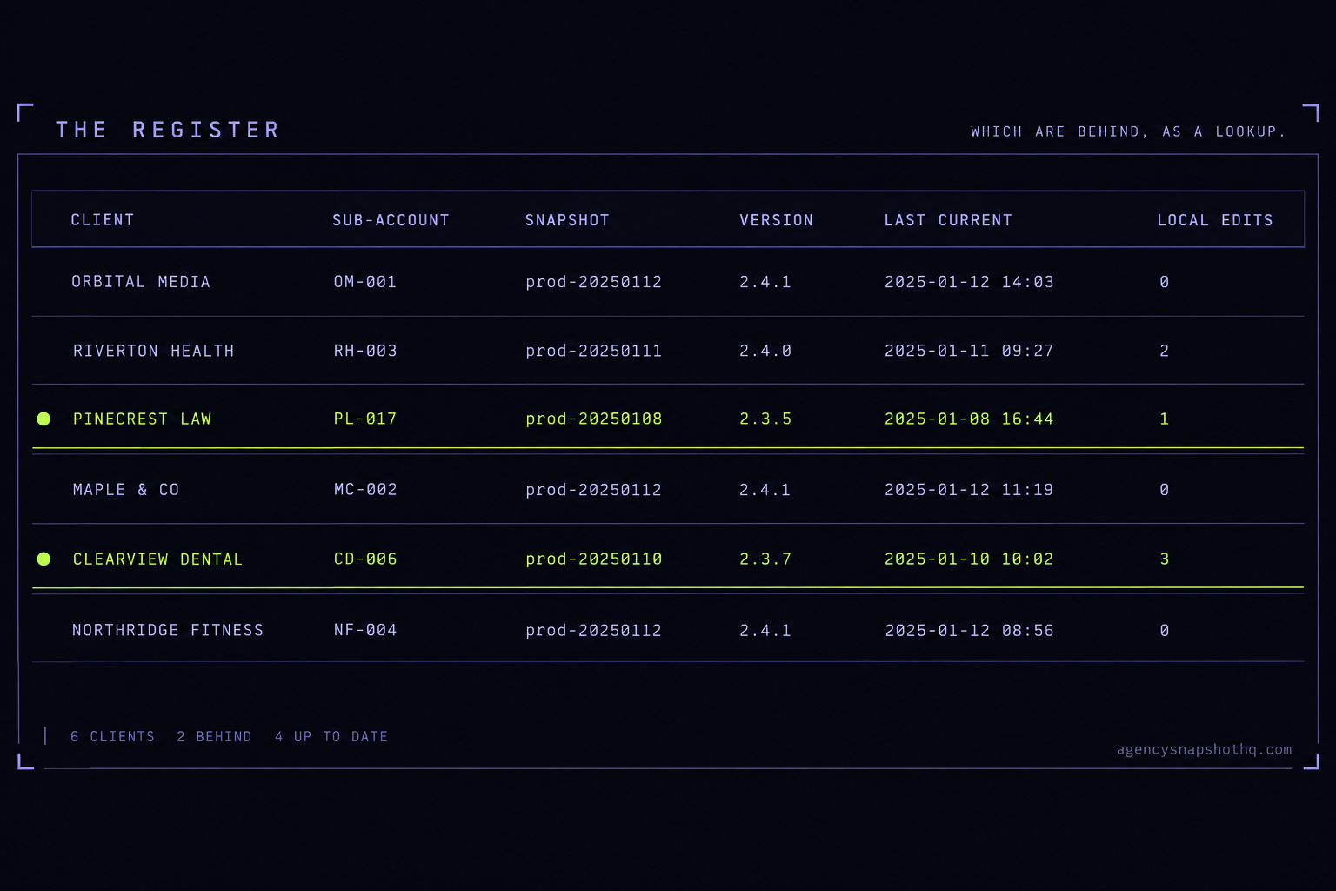Screen dimensions: 1336x891
Task: Click the NORTHRIDGE FITNESS client name
Action: tap(168, 630)
